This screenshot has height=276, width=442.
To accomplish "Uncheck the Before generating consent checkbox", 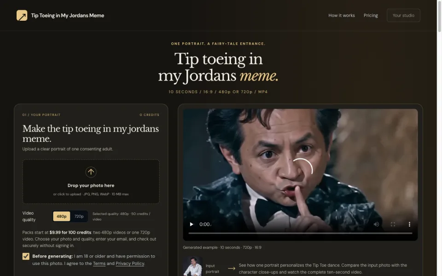I will (26, 256).
